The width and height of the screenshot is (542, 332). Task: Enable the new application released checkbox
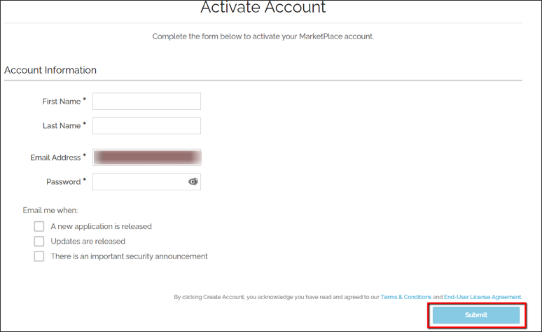pos(39,226)
